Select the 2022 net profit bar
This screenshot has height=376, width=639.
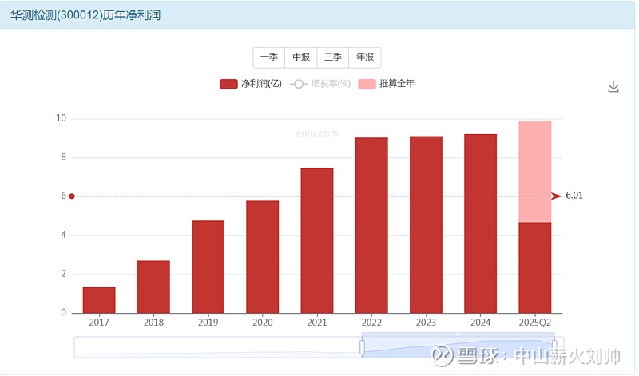click(x=371, y=225)
